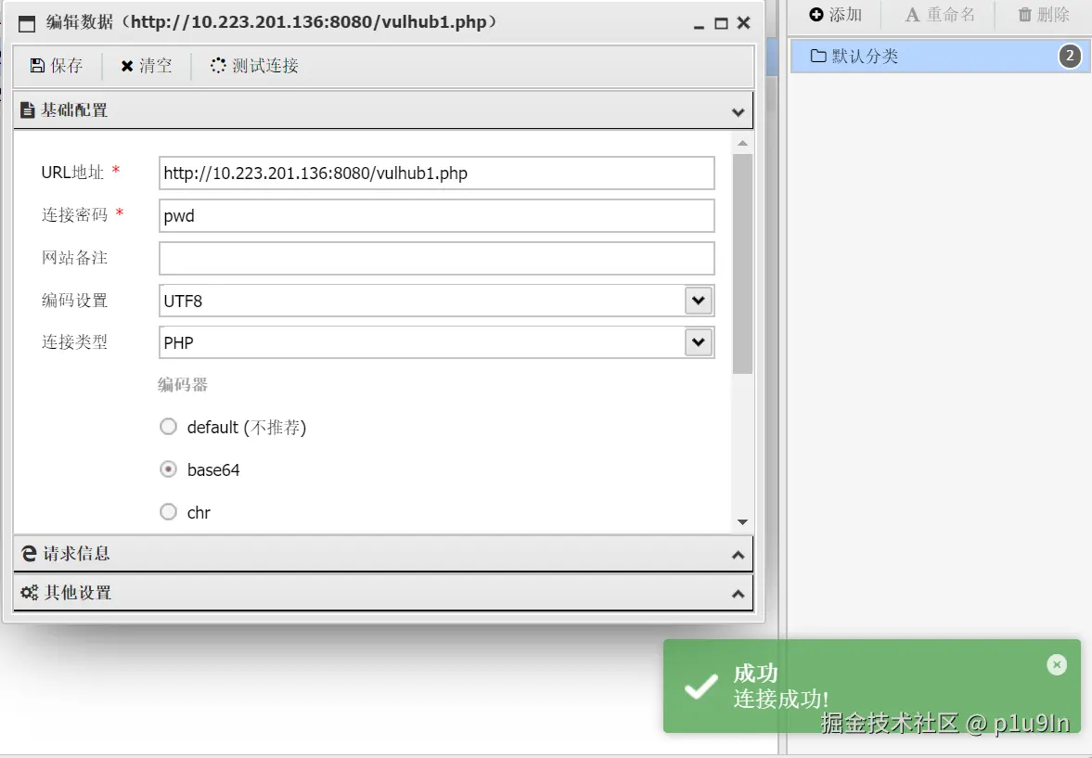Click the window icon in dialog title
Screen dimensions: 1092x758
click(27, 24)
